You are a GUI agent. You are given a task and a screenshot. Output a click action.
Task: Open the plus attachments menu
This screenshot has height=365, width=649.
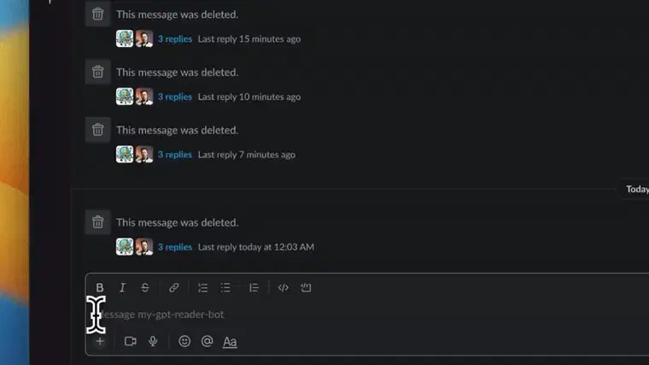pyautogui.click(x=100, y=341)
